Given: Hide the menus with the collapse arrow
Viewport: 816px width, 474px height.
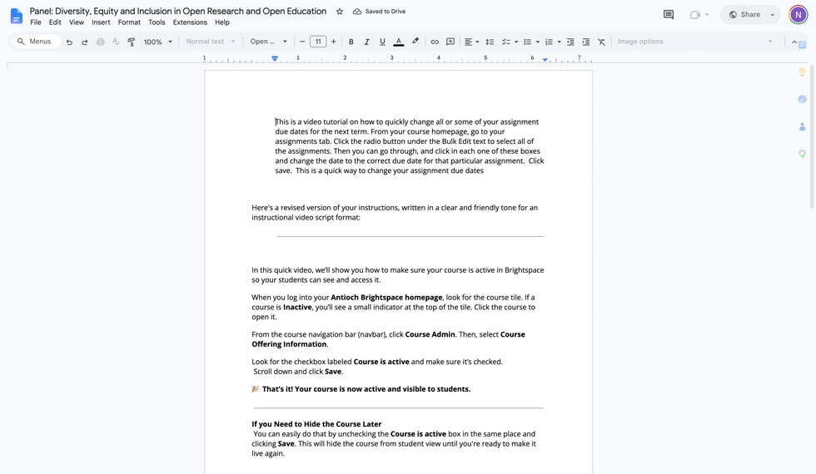Looking at the screenshot, I should click(x=794, y=42).
